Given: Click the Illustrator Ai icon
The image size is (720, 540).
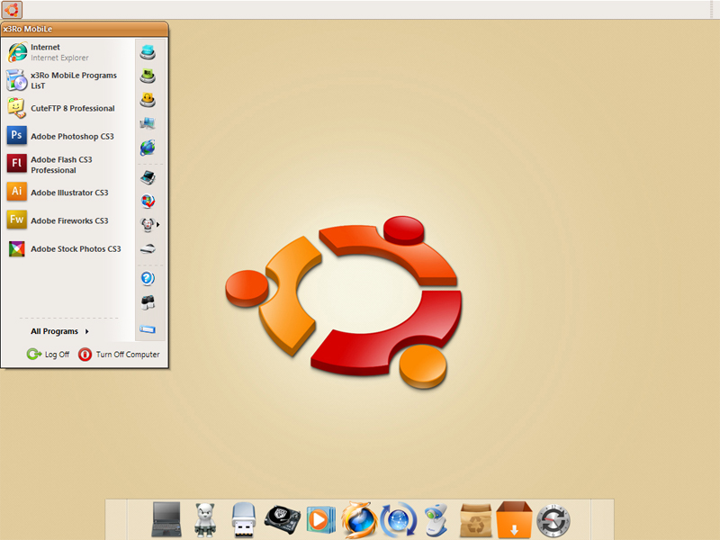Looking at the screenshot, I should pyautogui.click(x=17, y=192).
